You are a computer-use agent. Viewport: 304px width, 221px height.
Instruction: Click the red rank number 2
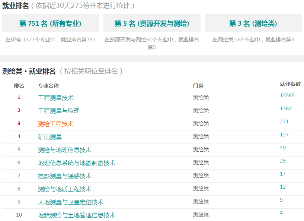coord(19,110)
